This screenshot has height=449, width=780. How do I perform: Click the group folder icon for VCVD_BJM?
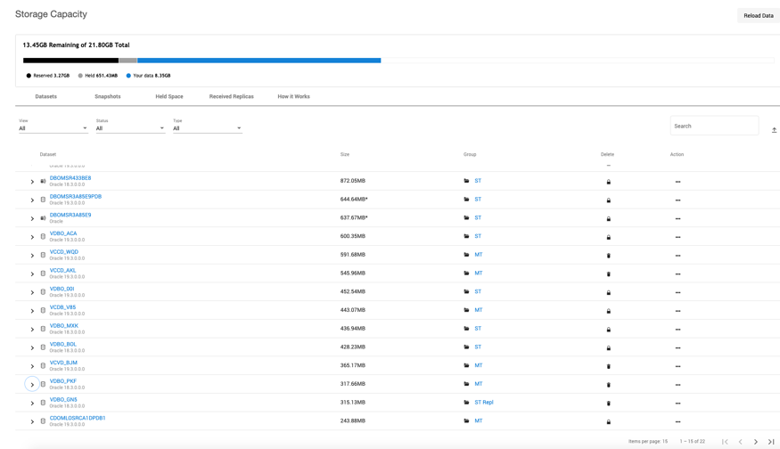(466, 366)
